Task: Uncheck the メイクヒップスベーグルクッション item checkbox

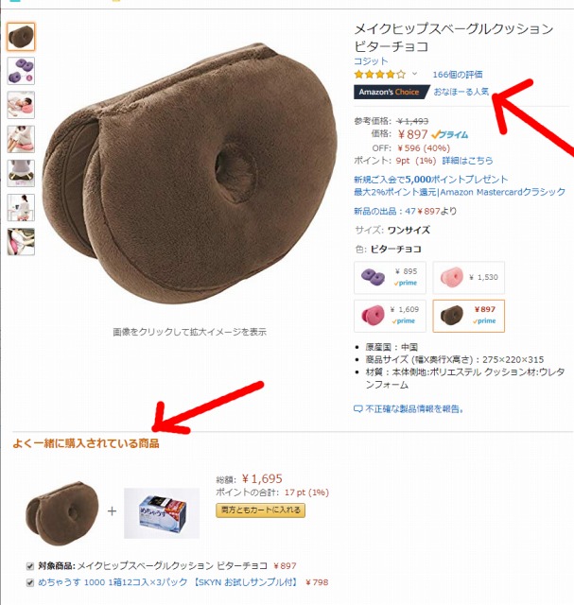Action: point(29,566)
